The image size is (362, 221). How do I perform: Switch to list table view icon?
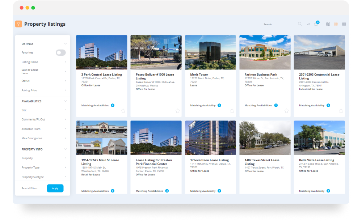tap(344, 24)
